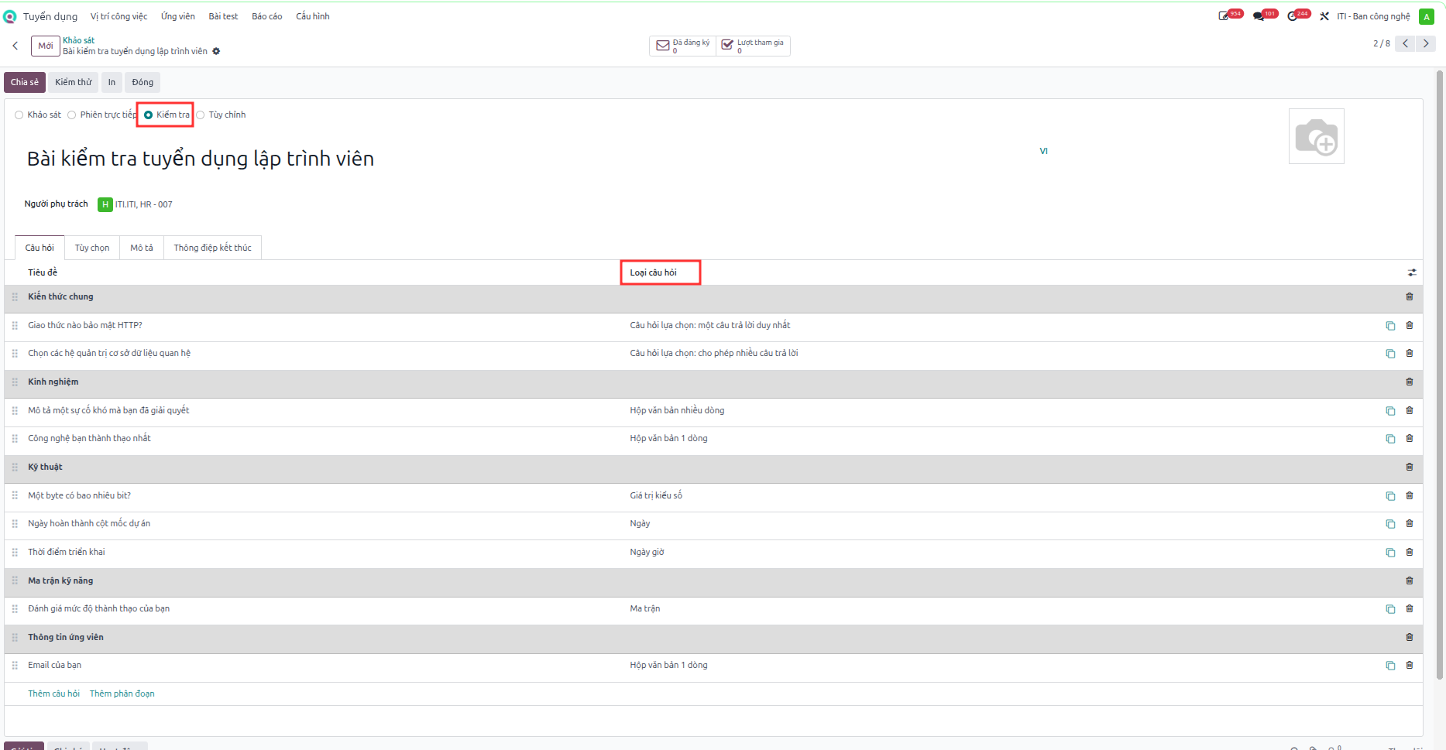
Task: Open the pencil icon with the 954 badge
Action: (1224, 16)
